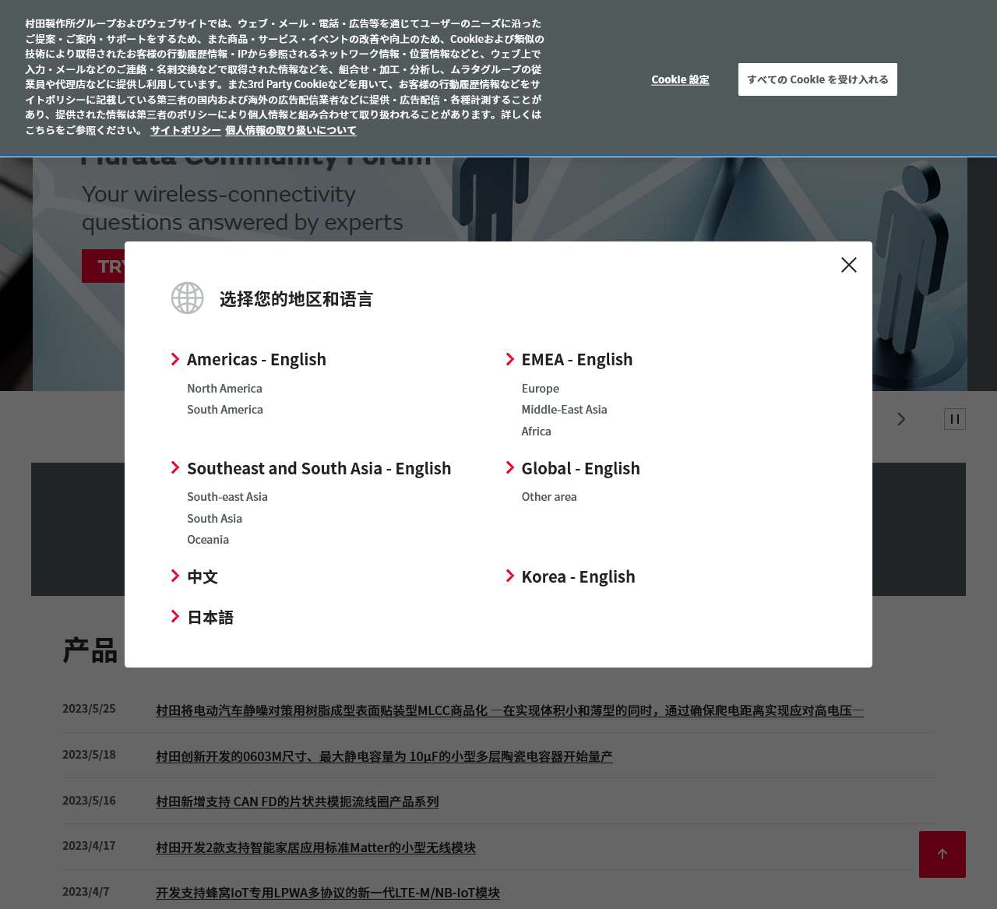
Task: Click the red chevron beside Korea - English
Action: point(510,576)
